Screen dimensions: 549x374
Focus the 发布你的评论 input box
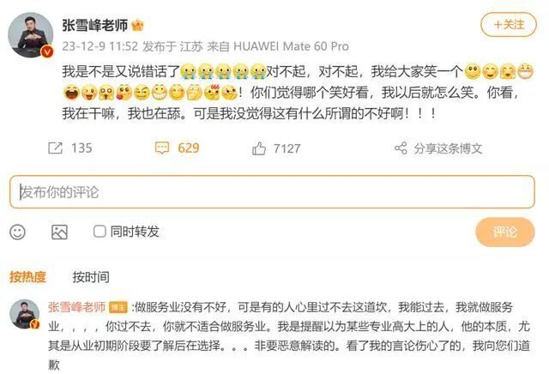pos(272,192)
